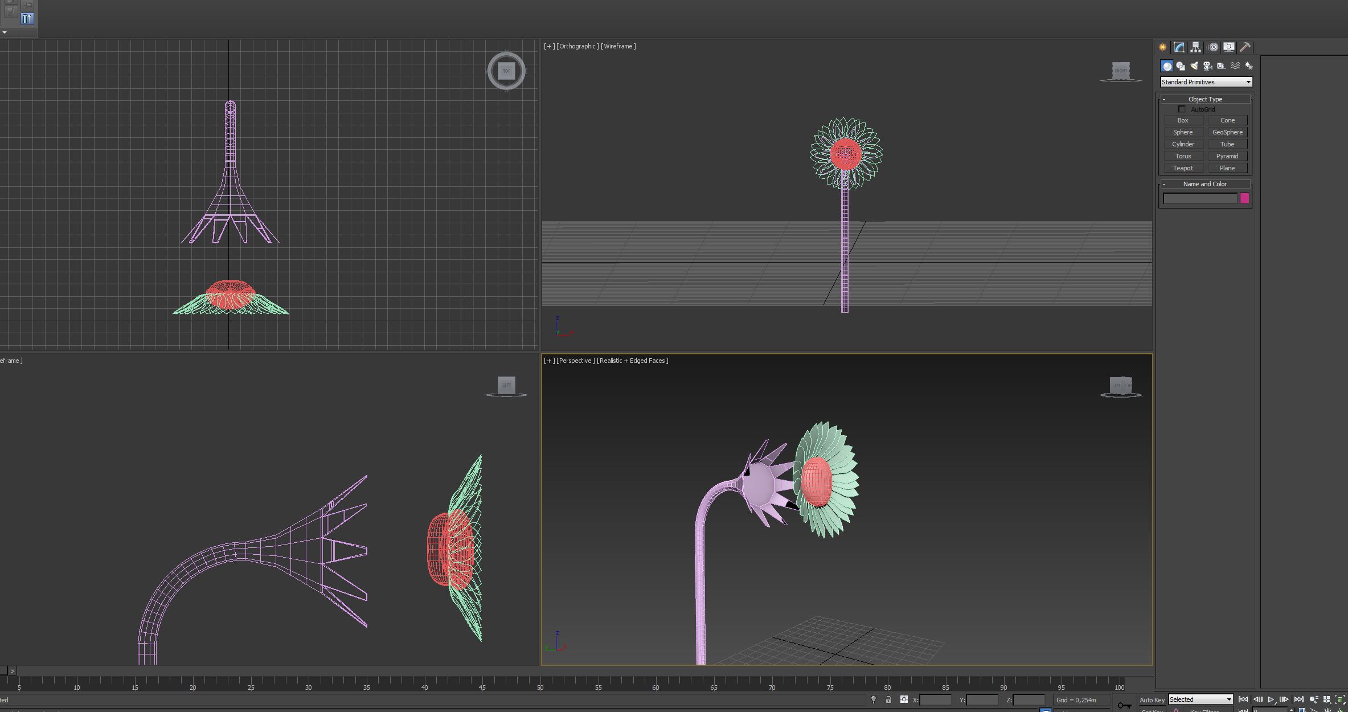The width and height of the screenshot is (1348, 712).
Task: Open the Standard Primitives dropdown
Action: coord(1206,82)
